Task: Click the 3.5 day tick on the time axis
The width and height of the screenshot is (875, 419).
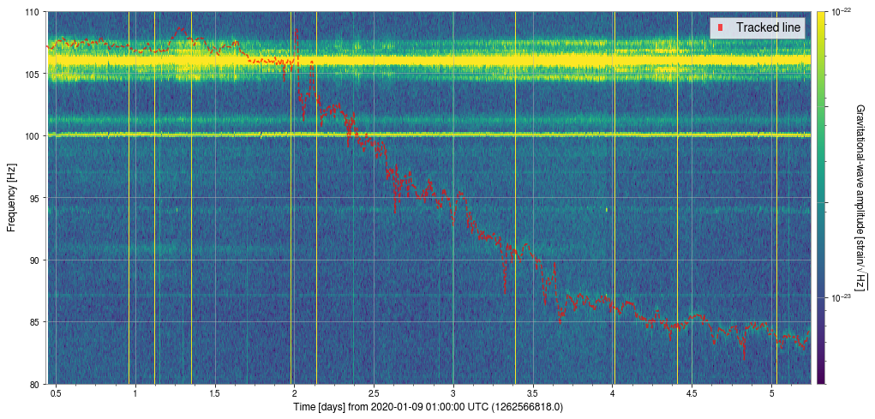Action: tap(533, 393)
